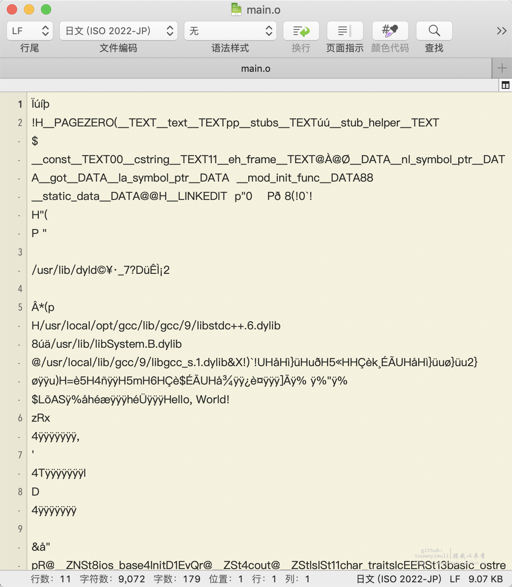Click the __PAGEZERO text on line 2
Viewport: 512px width, 587px height.
[x=79, y=123]
